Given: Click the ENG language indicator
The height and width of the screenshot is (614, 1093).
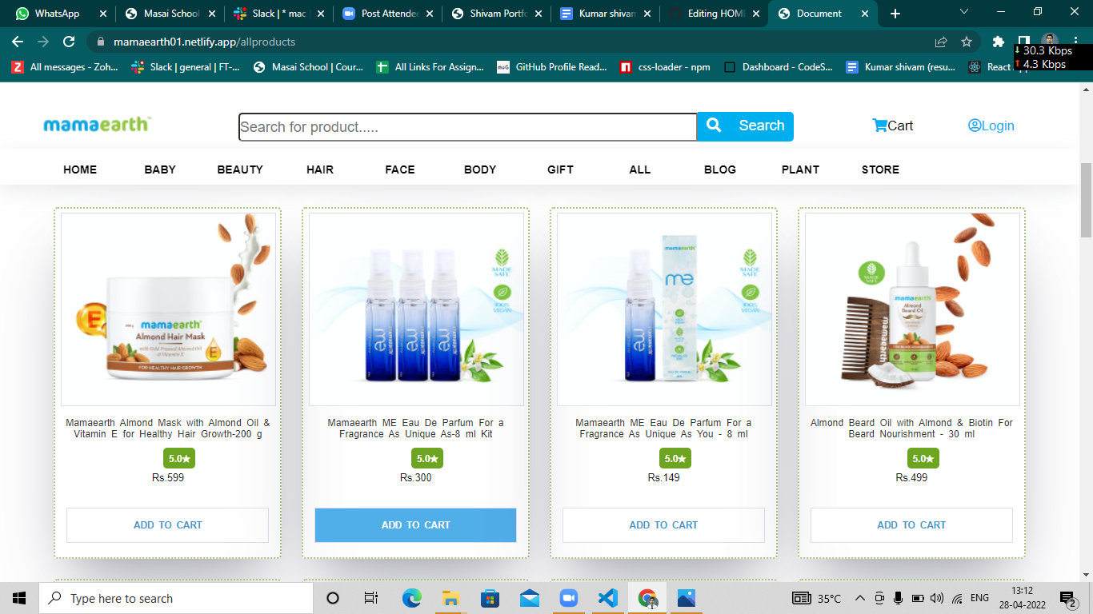Looking at the screenshot, I should pos(979,598).
